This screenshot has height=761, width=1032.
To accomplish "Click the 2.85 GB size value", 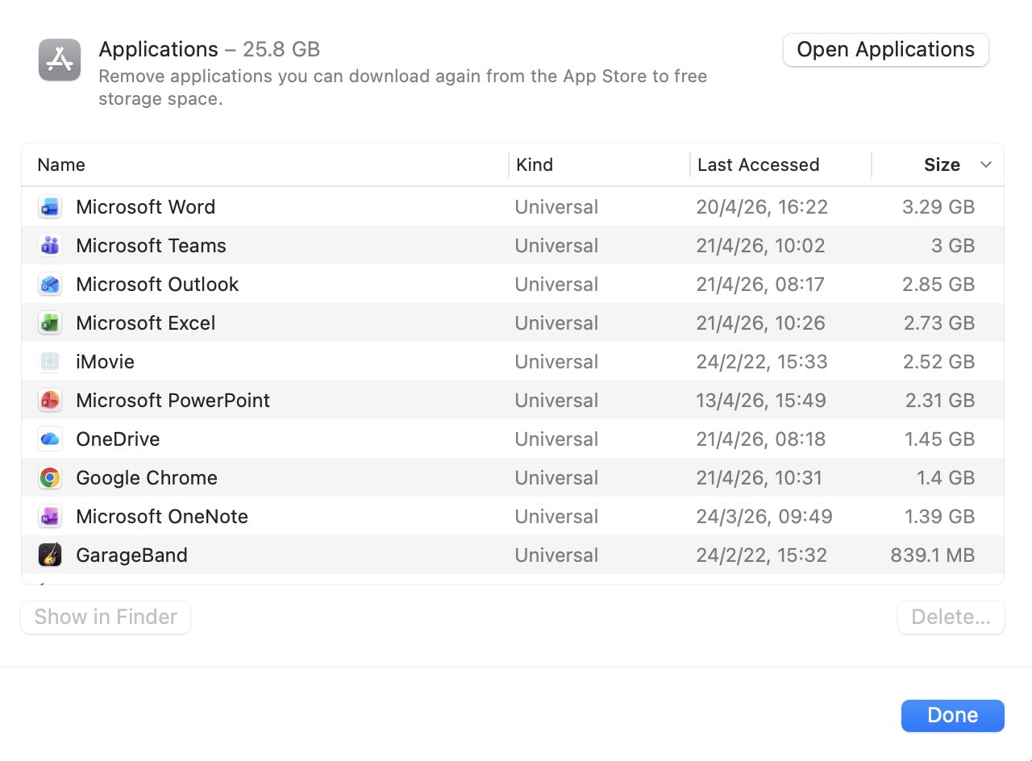I will pyautogui.click(x=938, y=285).
